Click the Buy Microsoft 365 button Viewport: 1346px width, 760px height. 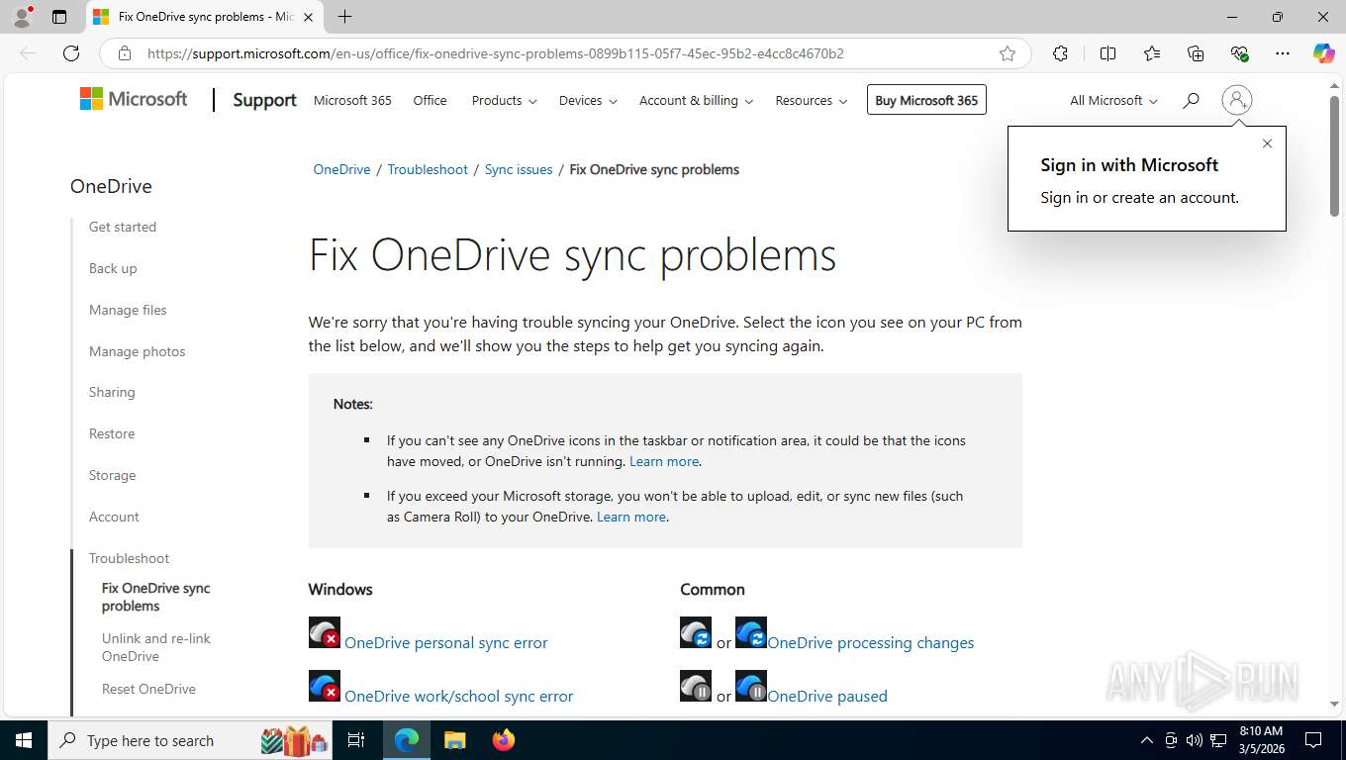926,100
